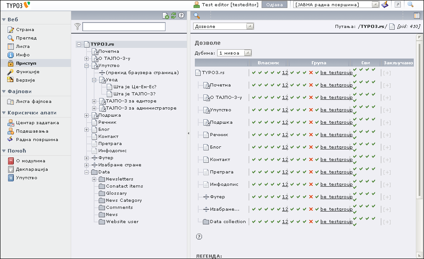Click the workspace icon beside the workspace selector
Image resolution: width=424 pixels, height=259 pixels.
coord(385,4)
